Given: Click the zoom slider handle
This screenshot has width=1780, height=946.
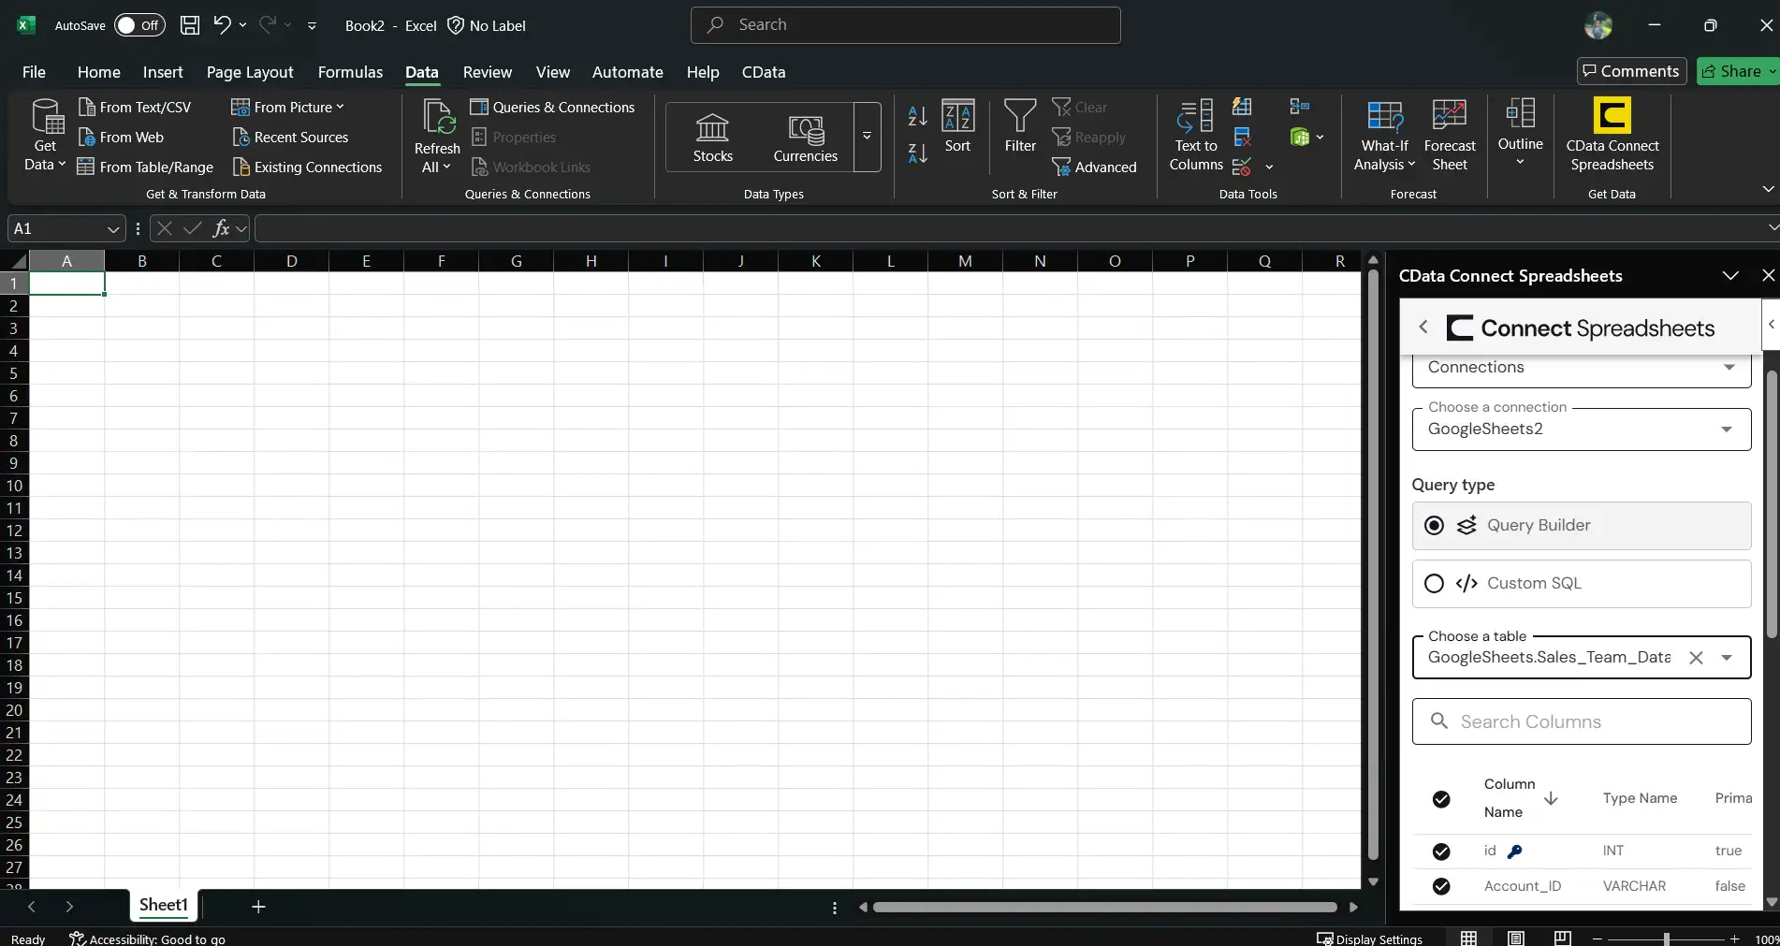Looking at the screenshot, I should (1666, 939).
